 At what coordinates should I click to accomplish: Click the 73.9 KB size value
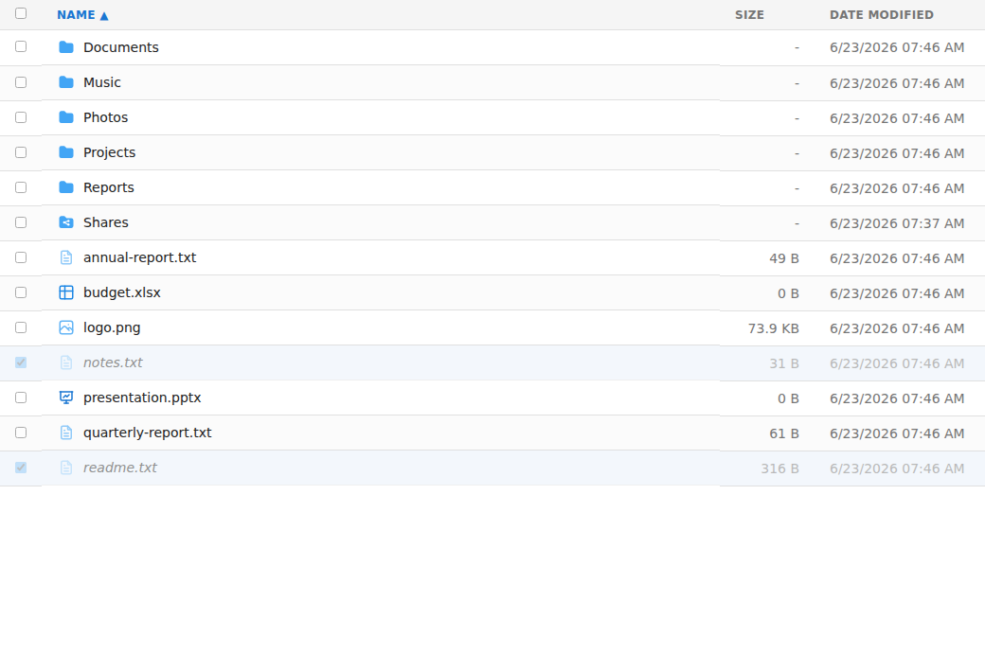tap(773, 328)
